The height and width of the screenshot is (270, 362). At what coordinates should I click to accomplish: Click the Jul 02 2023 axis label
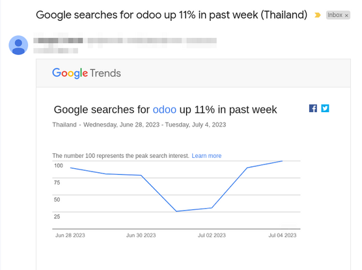click(212, 235)
